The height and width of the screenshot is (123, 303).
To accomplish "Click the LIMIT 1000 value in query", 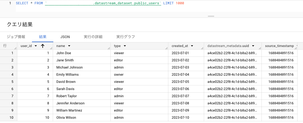I will point(180,3).
